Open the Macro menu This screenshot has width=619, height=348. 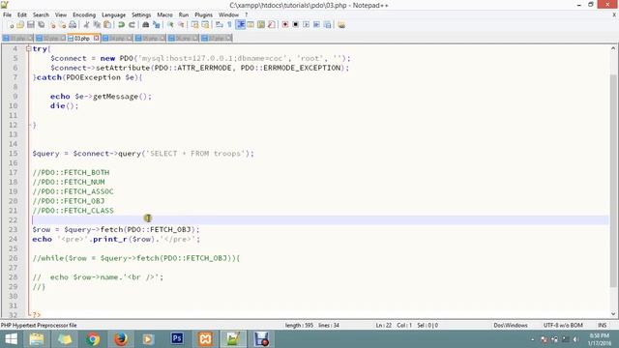click(165, 15)
